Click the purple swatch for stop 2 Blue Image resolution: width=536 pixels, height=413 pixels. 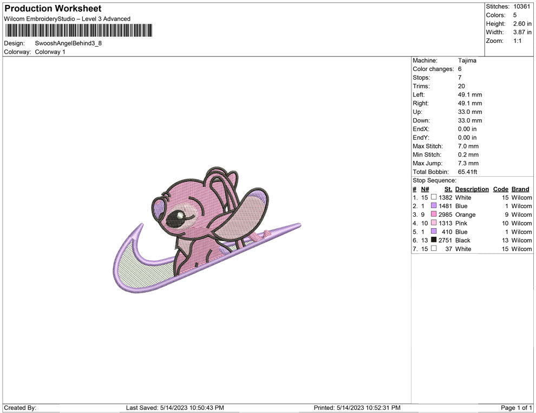coord(434,205)
